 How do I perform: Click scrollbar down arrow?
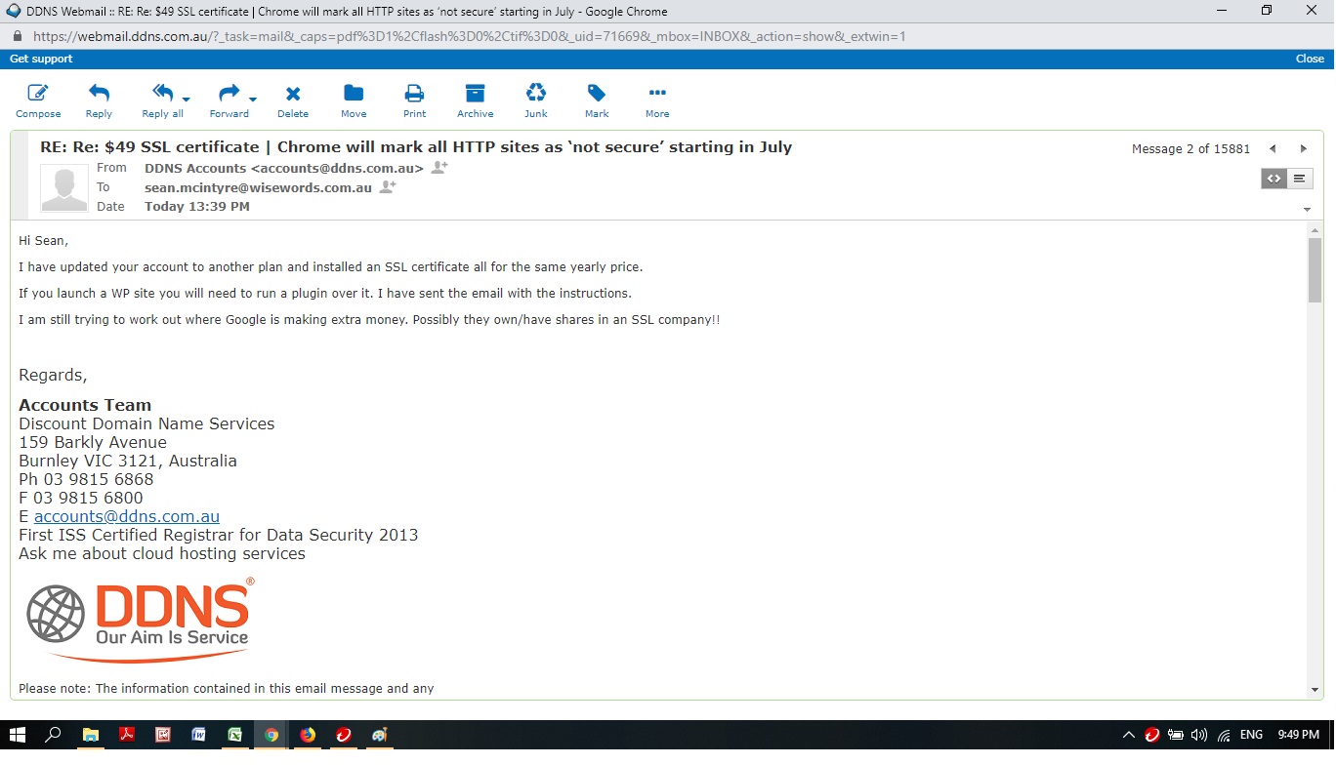tap(1315, 691)
